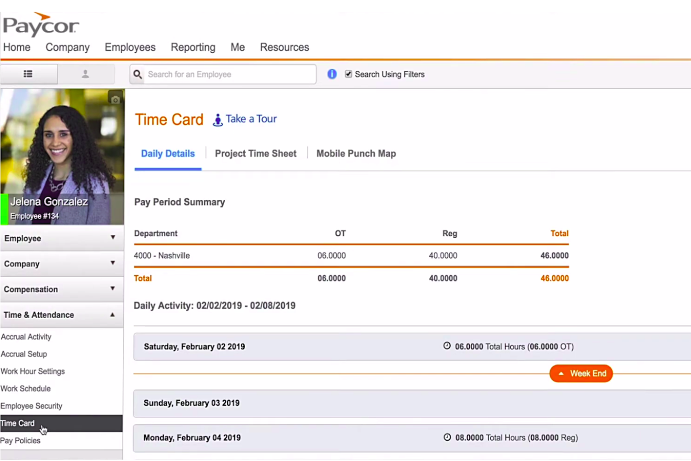The width and height of the screenshot is (691, 461).
Task: Click the Daily Activity date range heading
Action: 215,305
